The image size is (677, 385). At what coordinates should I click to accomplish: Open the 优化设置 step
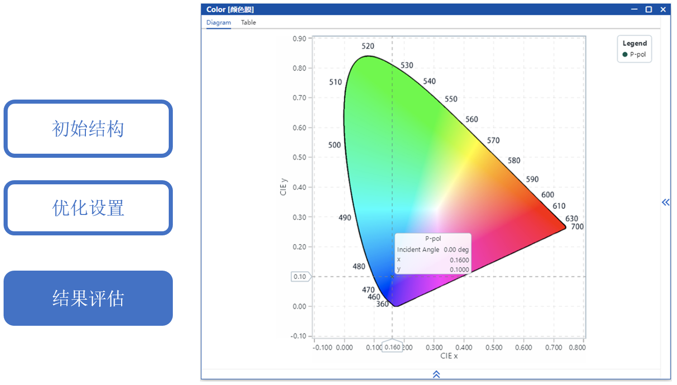pyautogui.click(x=88, y=208)
